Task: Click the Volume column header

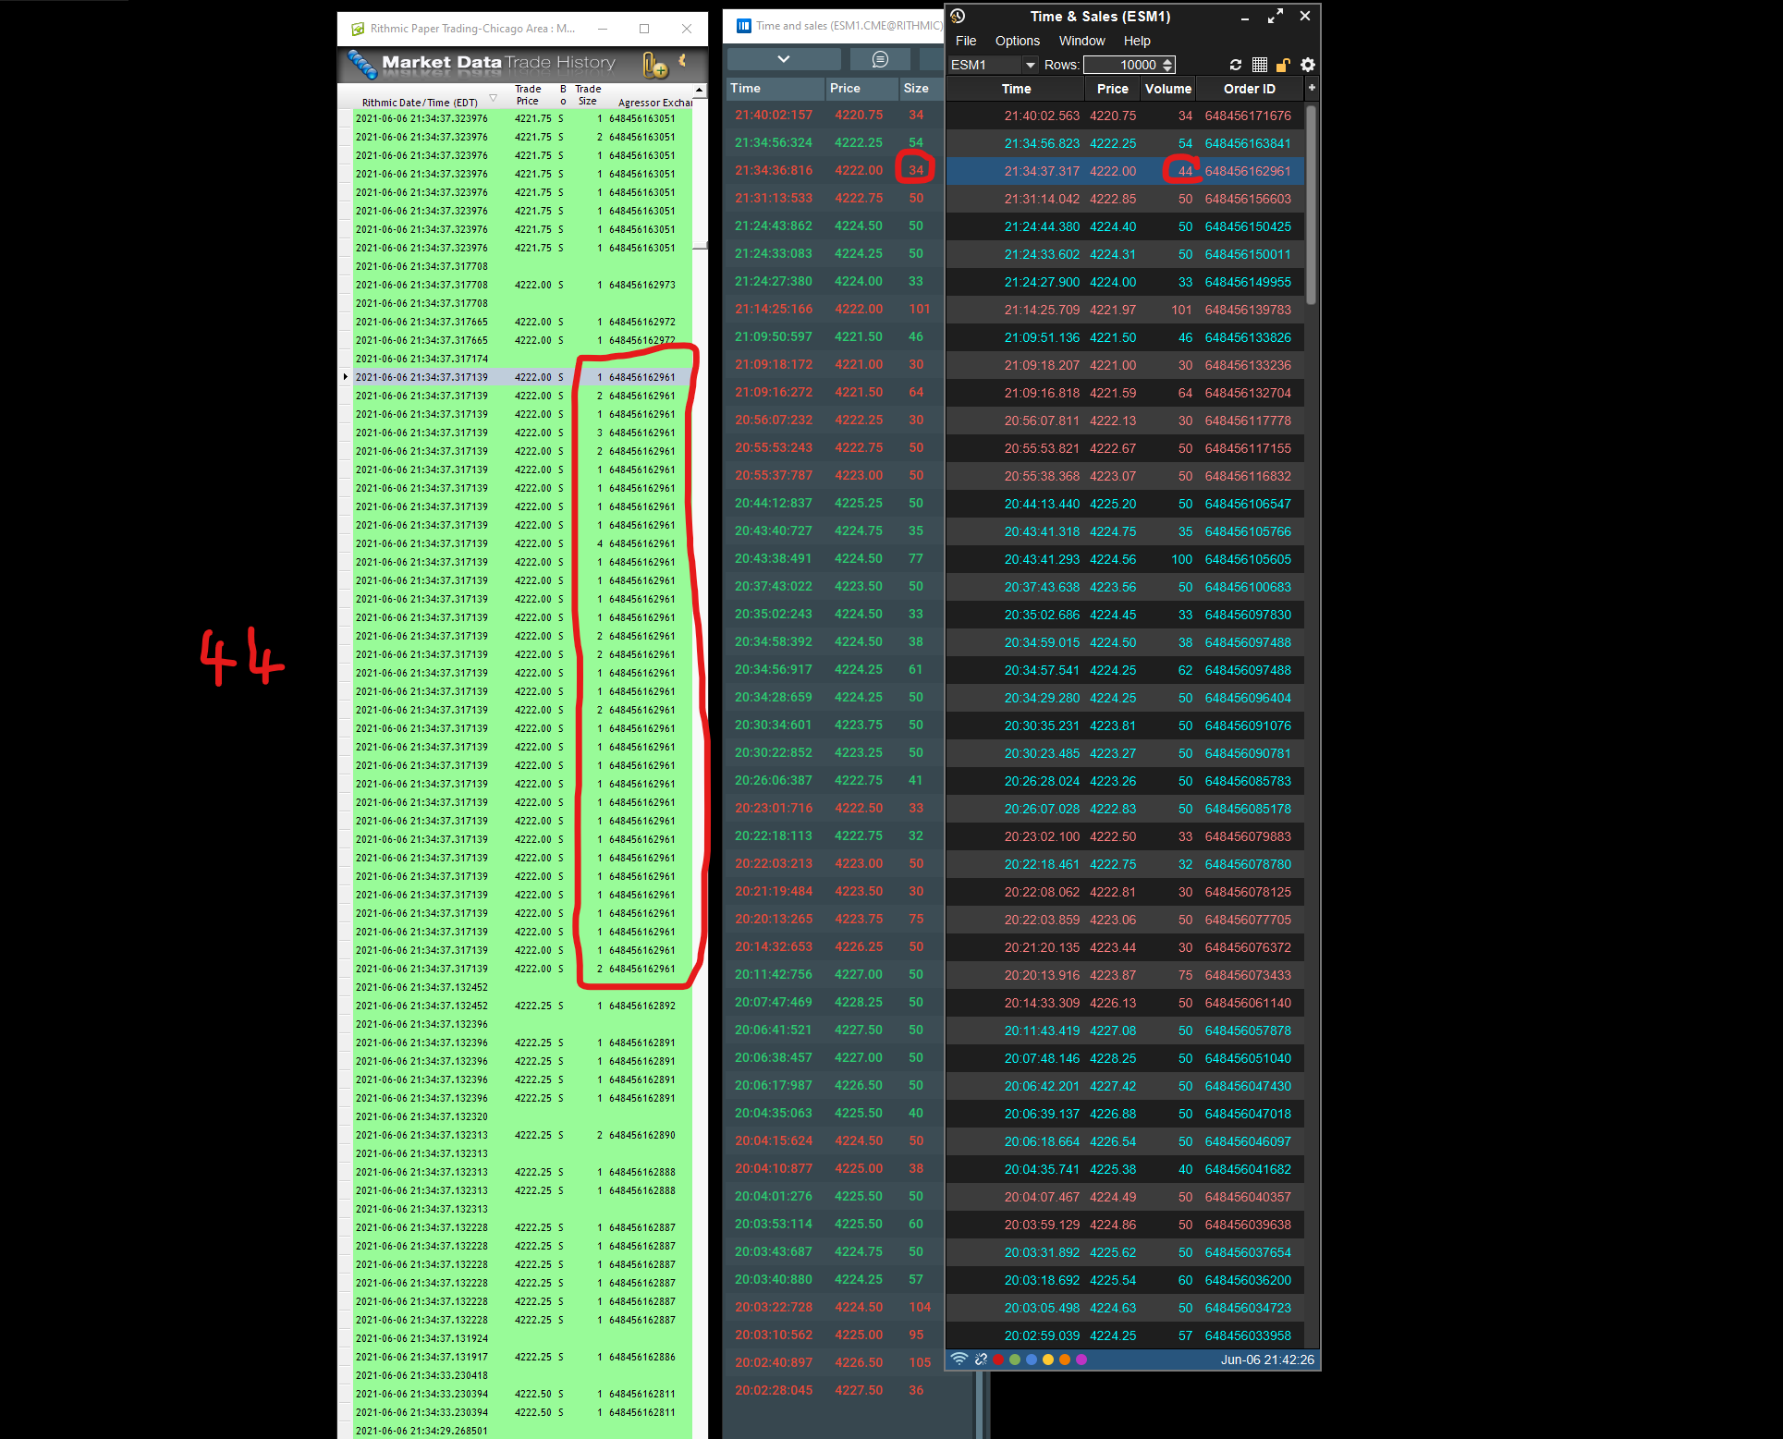Action: [1167, 89]
